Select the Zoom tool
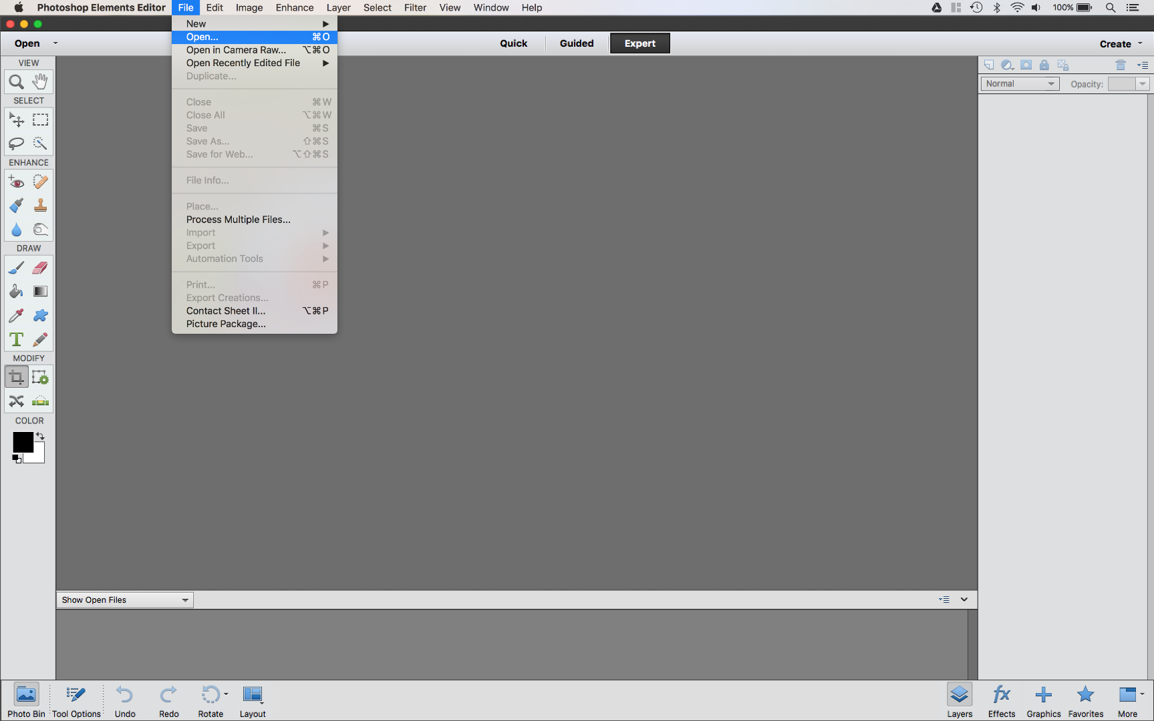 coord(16,81)
